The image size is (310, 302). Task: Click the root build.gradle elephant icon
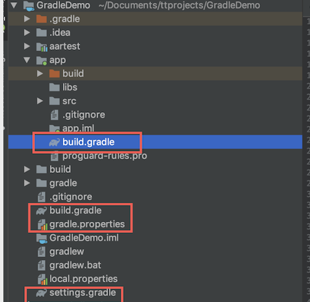point(42,211)
